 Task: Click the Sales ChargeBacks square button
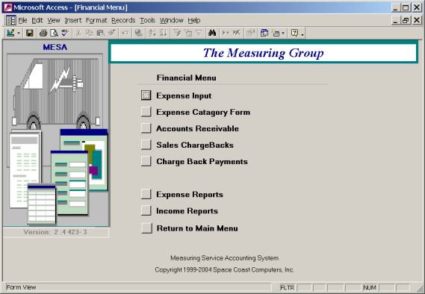(146, 145)
